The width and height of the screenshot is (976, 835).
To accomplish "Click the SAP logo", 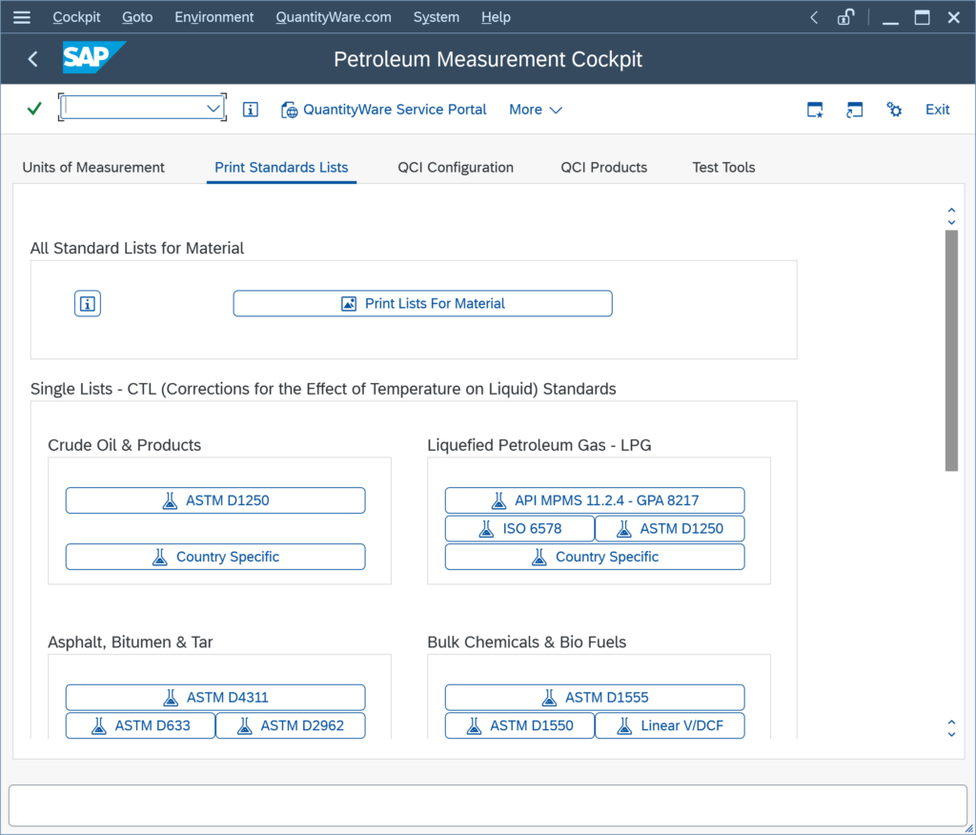I will click(x=94, y=57).
